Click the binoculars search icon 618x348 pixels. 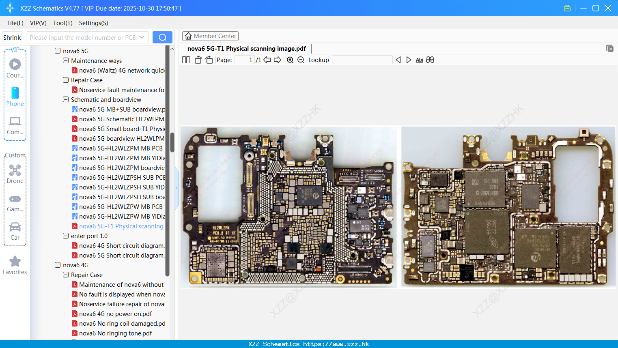pyautogui.click(x=430, y=60)
